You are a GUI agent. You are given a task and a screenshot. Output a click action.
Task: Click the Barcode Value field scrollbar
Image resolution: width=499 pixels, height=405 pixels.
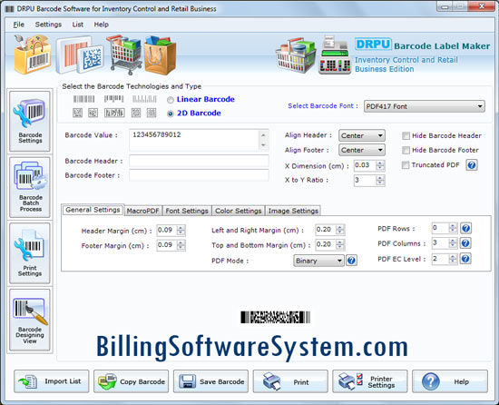point(263,140)
